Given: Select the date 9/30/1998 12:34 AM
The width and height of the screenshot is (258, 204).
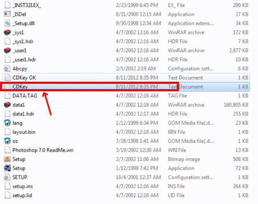Looking at the screenshot, I should pos(138,23).
